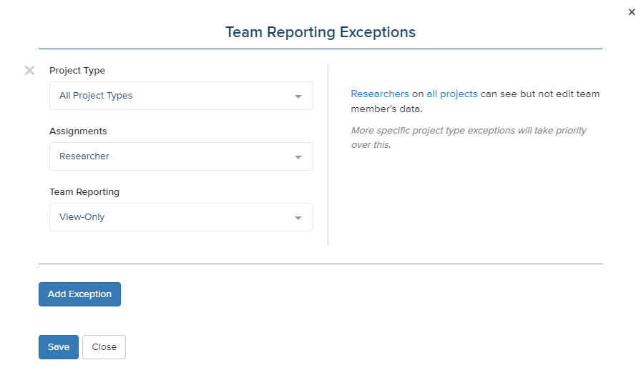Follow the Researchers link in the summary

(379, 94)
